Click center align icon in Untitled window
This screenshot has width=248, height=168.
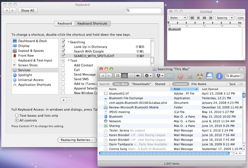(x=198, y=18)
